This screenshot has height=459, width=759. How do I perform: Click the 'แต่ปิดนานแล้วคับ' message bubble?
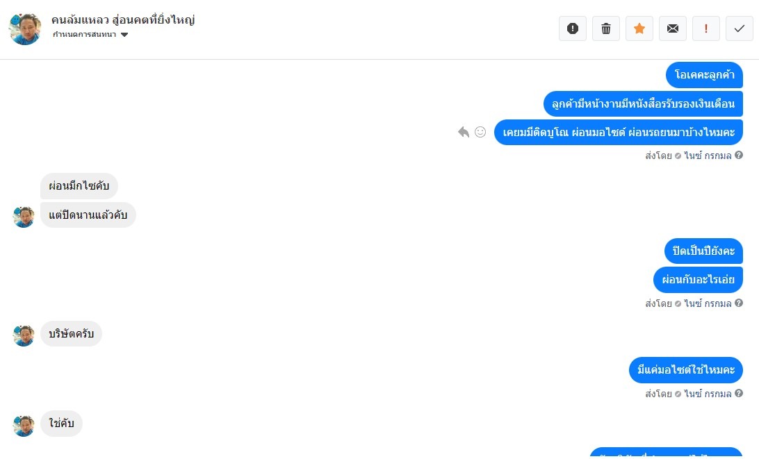88,215
